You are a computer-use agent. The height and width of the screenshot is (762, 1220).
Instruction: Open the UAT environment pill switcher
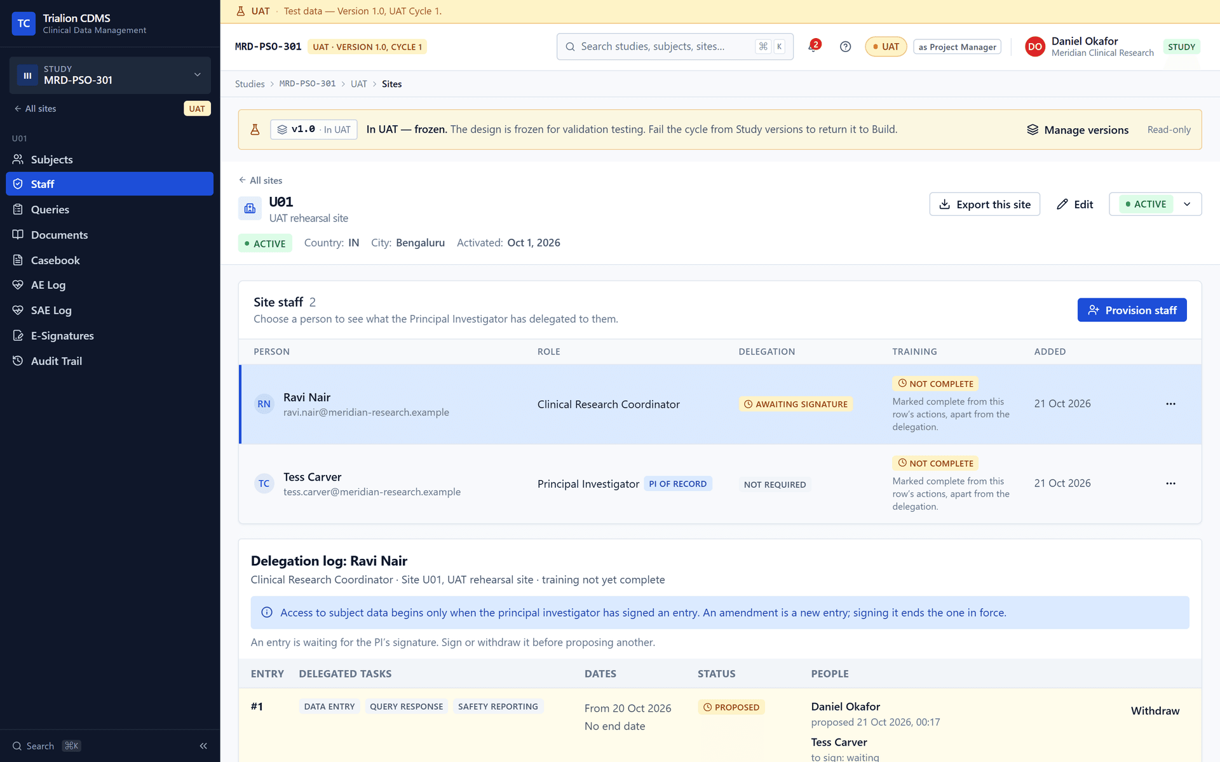coord(886,46)
